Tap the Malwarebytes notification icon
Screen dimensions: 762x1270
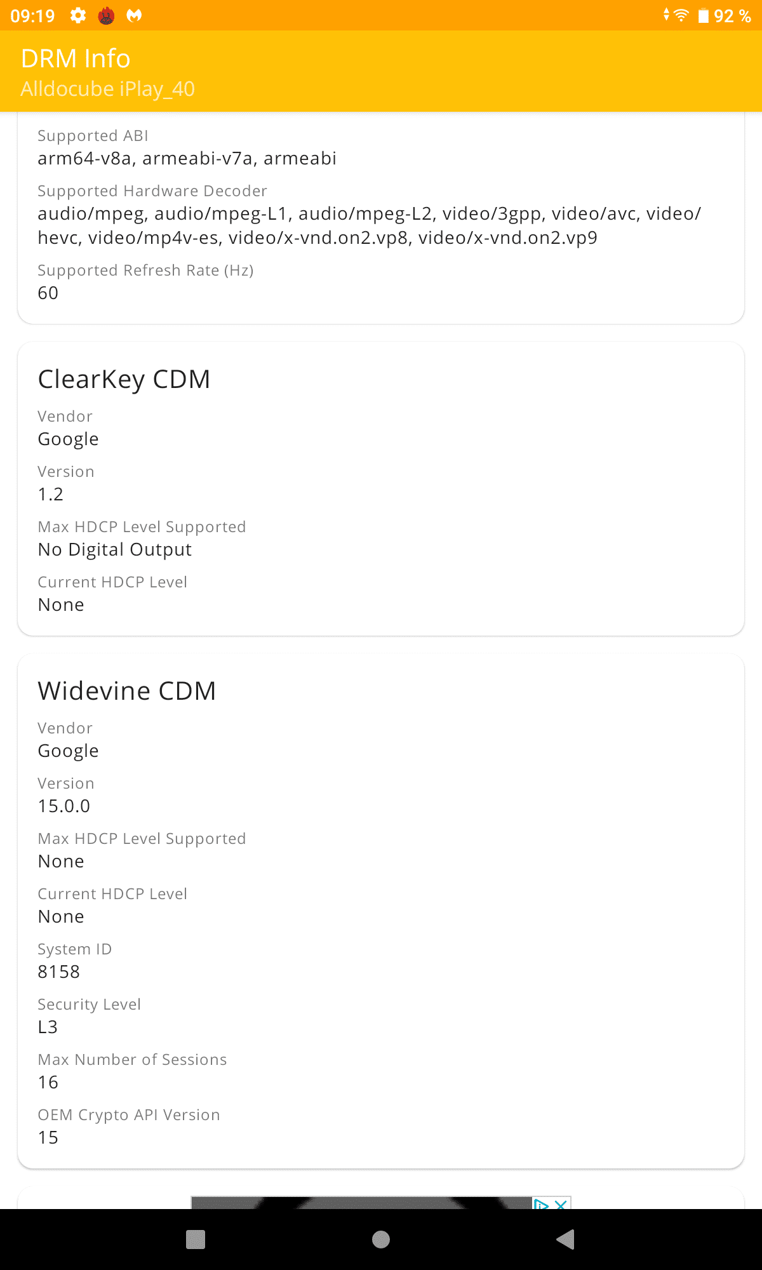click(134, 15)
